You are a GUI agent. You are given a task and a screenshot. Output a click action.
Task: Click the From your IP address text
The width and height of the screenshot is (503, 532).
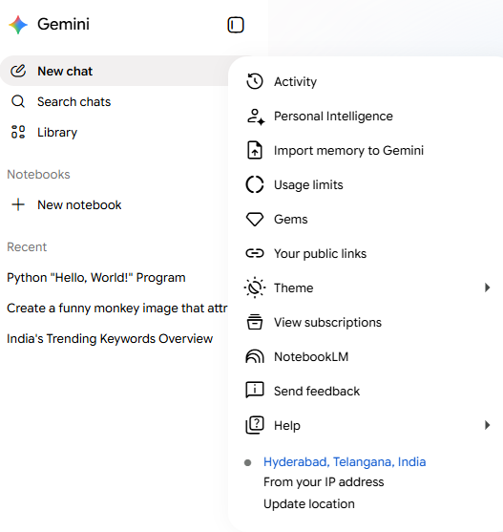[324, 481]
